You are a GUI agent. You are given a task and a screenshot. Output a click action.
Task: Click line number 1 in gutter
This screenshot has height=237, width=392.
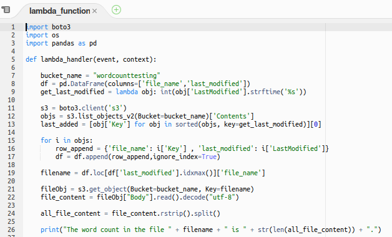coord(12,27)
